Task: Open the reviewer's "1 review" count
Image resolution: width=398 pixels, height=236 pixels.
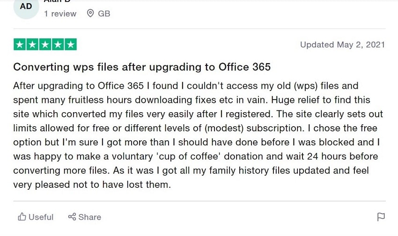Action: click(60, 14)
